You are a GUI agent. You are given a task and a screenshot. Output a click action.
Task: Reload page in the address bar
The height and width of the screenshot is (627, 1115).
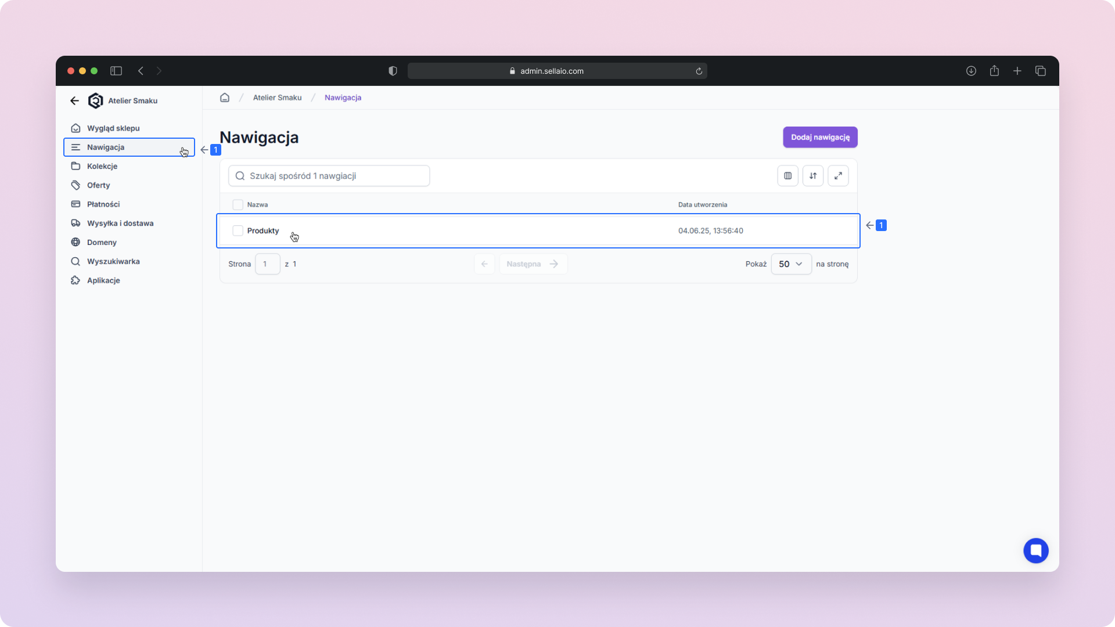pyautogui.click(x=699, y=71)
